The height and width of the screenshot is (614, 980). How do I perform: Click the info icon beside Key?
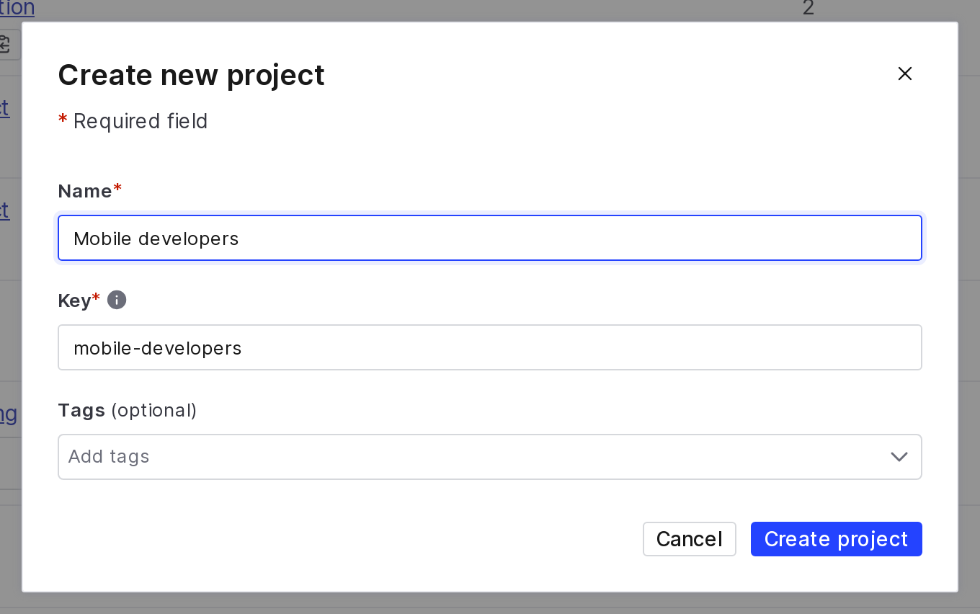coord(117,300)
